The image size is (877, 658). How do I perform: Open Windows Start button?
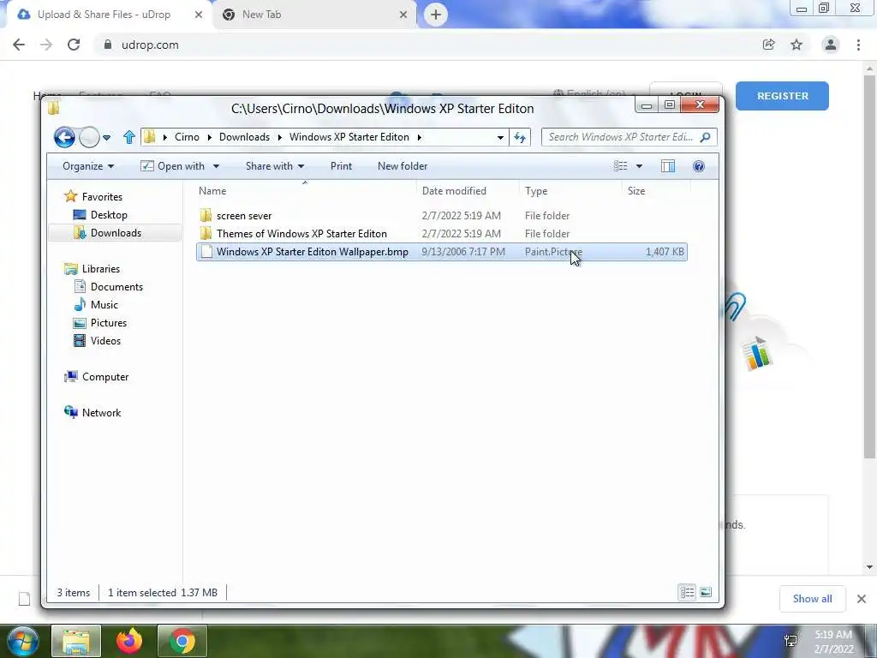click(x=21, y=641)
